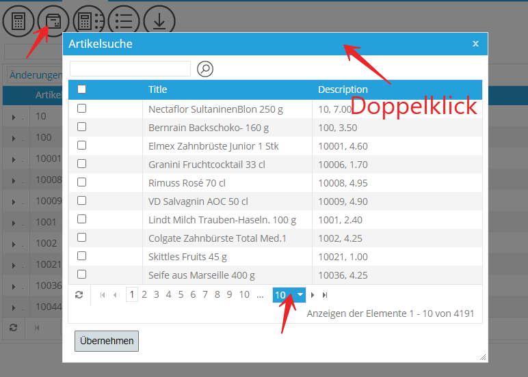Check the Nectaflor SultaninenBlon 250 g row
Image resolution: width=528 pixels, height=377 pixels.
(x=81, y=109)
